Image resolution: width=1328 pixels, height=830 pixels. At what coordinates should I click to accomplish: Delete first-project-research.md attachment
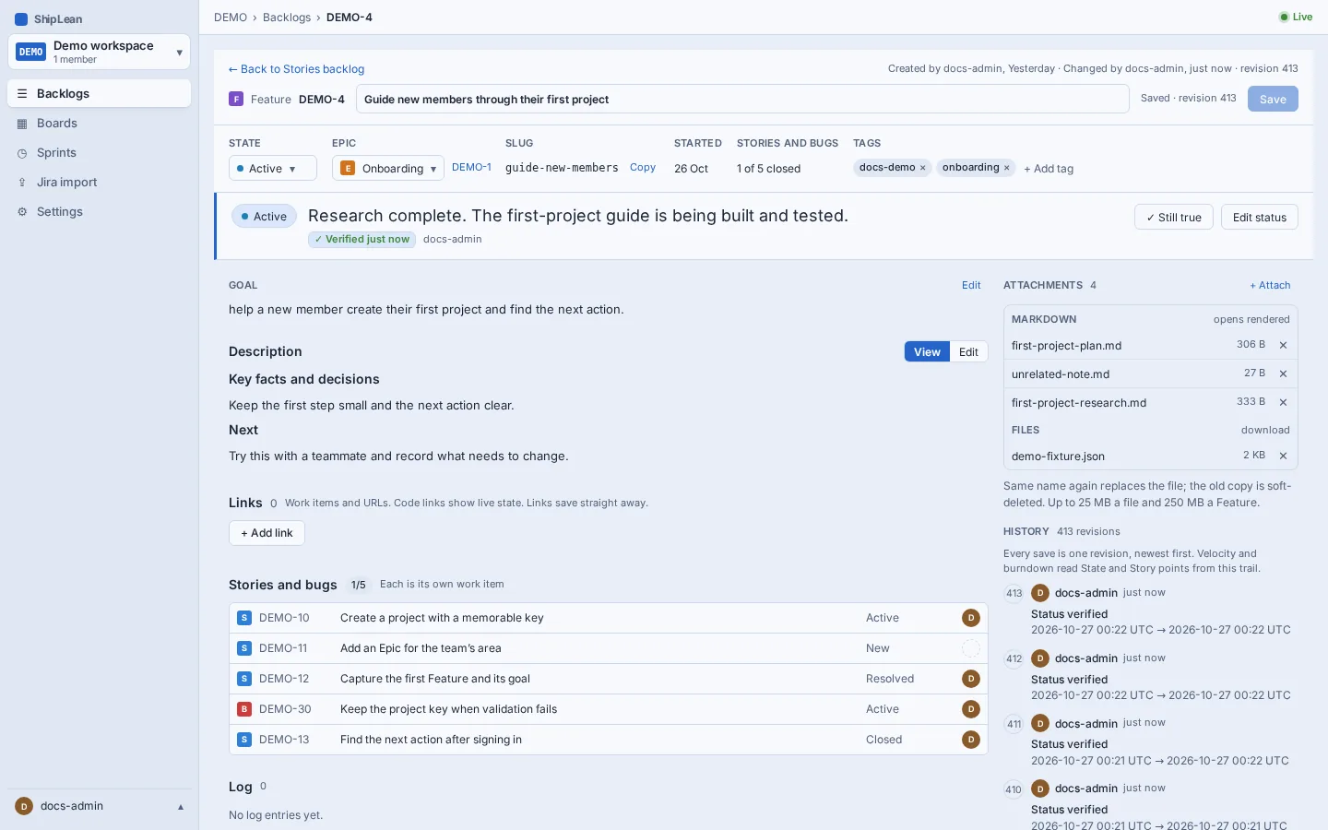coord(1283,403)
